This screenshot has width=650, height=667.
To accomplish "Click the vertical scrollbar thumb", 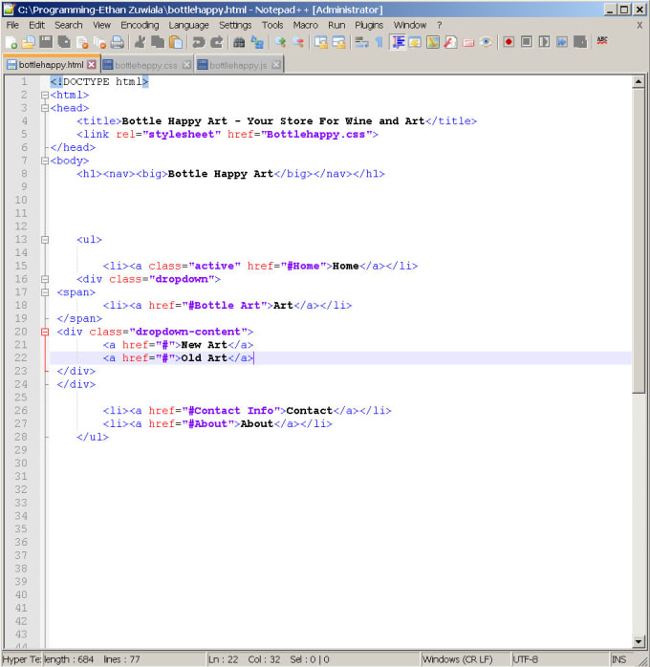I will pos(639,241).
